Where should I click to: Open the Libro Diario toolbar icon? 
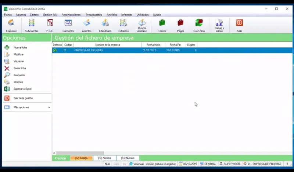[105, 25]
